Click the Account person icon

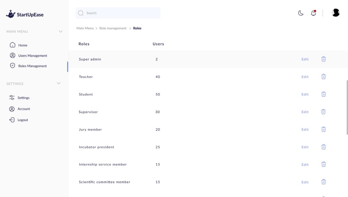click(x=12, y=109)
